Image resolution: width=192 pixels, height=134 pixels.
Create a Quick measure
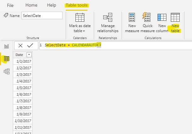click(147, 23)
